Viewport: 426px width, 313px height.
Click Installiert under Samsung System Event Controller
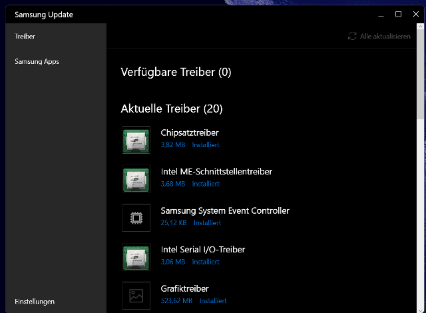(207, 223)
